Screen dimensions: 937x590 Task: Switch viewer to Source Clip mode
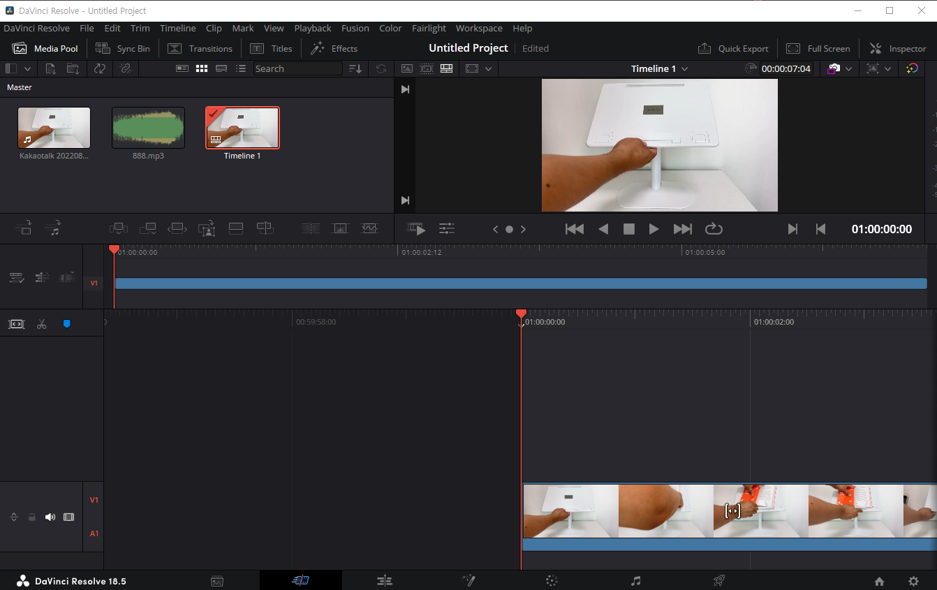tap(407, 68)
